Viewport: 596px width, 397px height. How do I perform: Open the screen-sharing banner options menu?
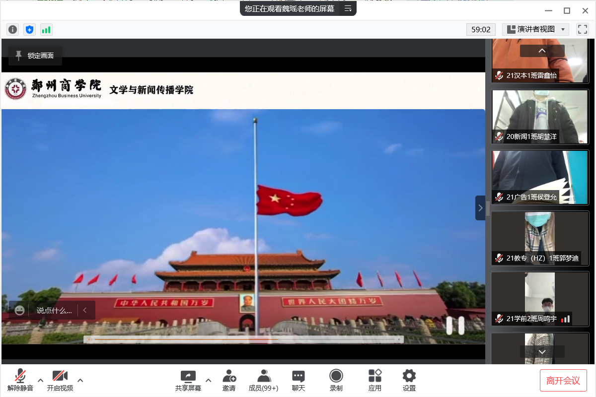[x=348, y=8]
